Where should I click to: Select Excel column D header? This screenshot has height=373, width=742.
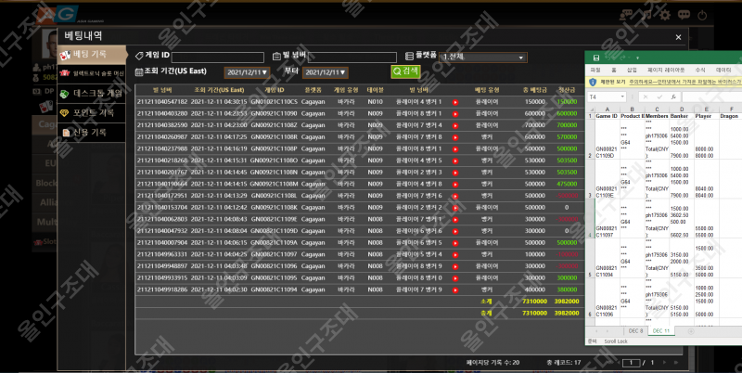tap(682, 109)
